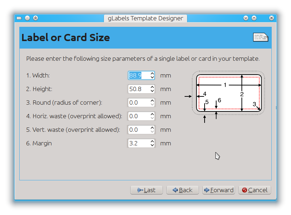Decrease the Height value
The width and height of the screenshot is (291, 215).
tap(152, 91)
